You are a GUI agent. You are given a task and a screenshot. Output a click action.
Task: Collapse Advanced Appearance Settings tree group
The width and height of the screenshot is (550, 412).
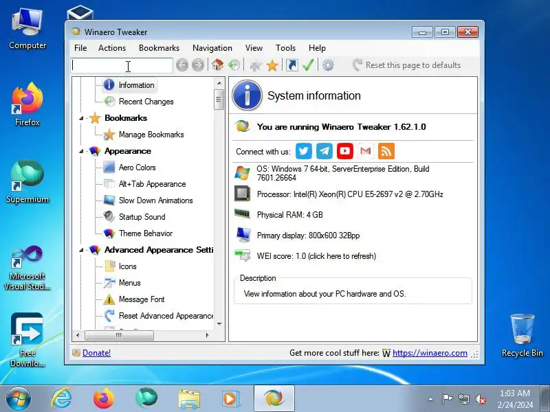81,250
